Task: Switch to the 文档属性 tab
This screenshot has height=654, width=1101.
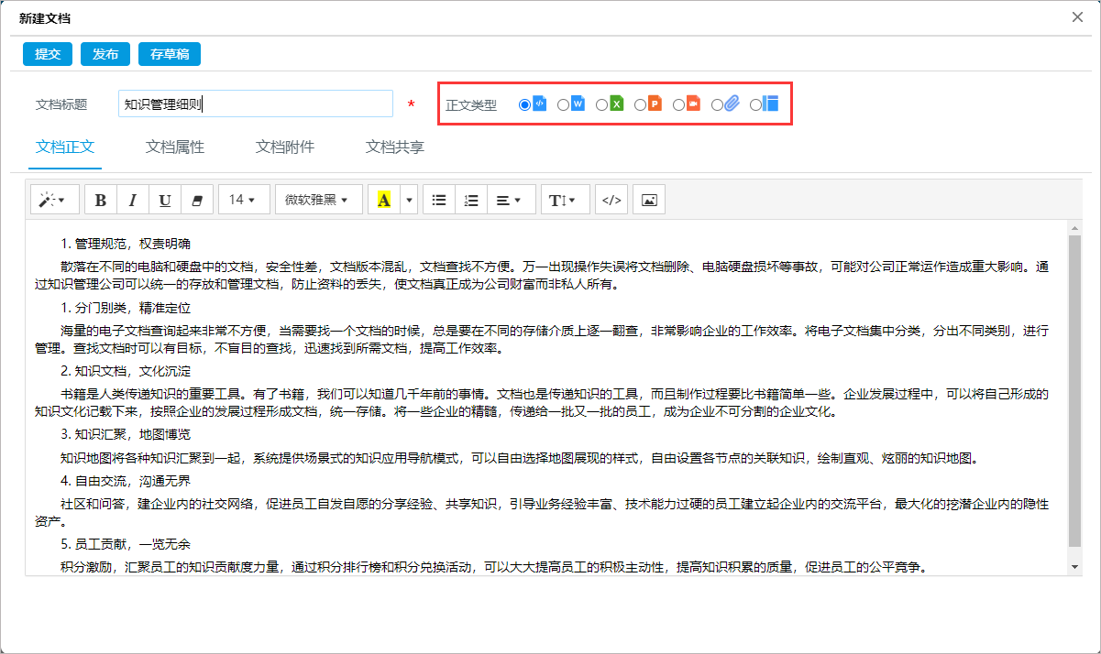Action: coord(175,147)
